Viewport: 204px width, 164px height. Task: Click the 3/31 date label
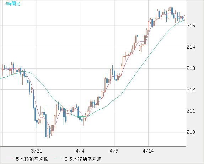pyautogui.click(x=37, y=151)
